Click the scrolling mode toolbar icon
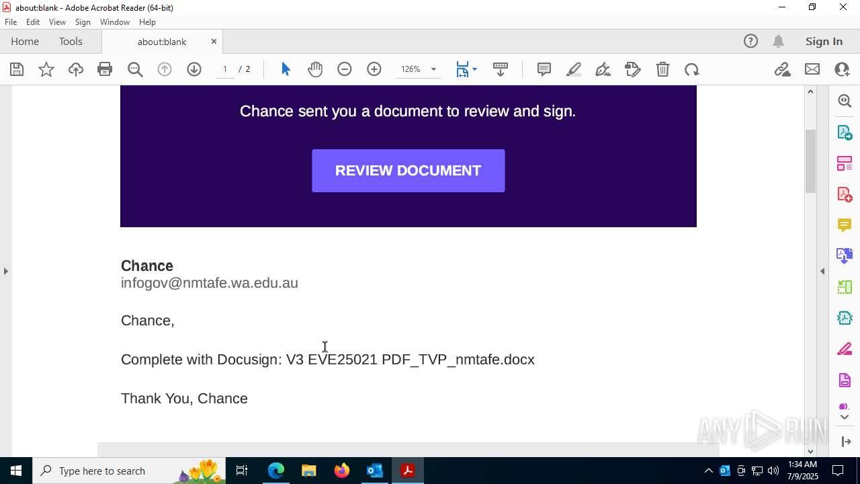Image resolution: width=860 pixels, height=484 pixels. click(501, 69)
